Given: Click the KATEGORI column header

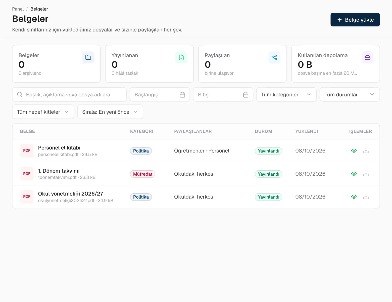Looking at the screenshot, I should click(x=142, y=131).
